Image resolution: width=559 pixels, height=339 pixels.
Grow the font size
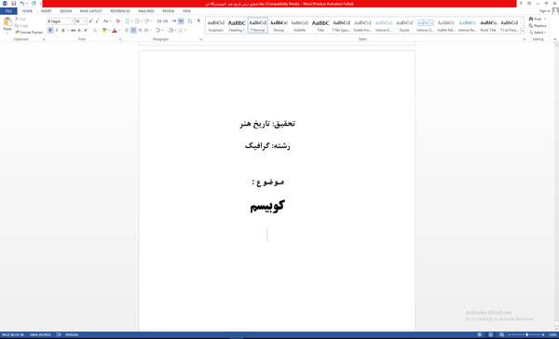point(91,21)
